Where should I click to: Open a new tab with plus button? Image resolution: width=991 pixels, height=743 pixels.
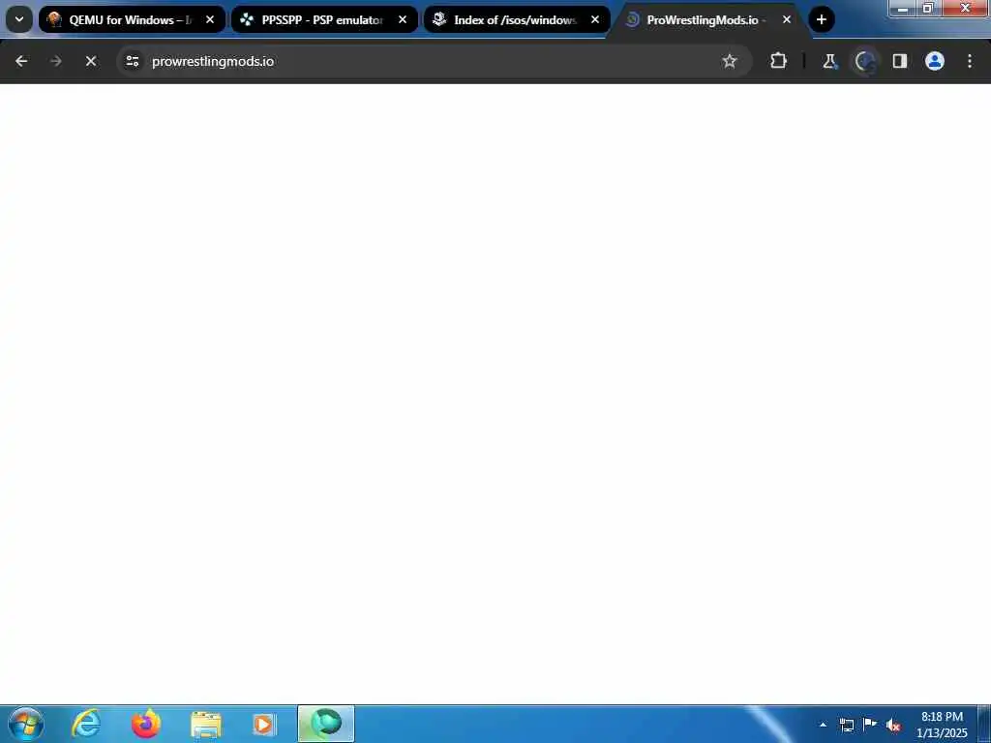821,19
